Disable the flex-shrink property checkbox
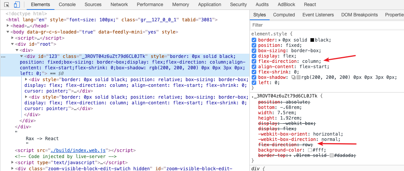The image size is (404, 171). (254, 72)
